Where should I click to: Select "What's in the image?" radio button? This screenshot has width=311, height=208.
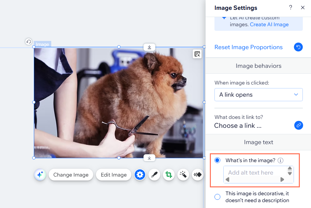[217, 161]
